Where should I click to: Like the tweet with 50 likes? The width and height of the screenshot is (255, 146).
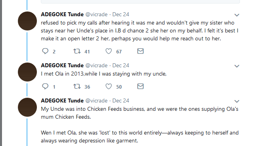click(109, 86)
